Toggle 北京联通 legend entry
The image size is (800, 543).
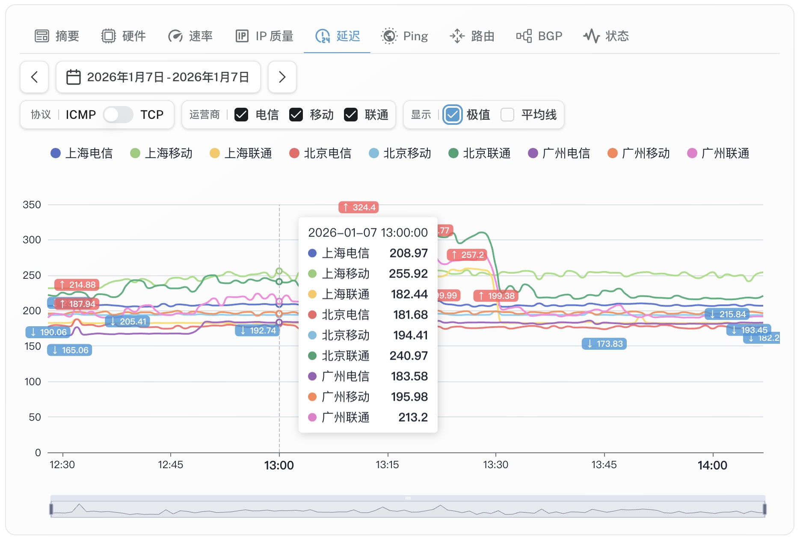480,153
